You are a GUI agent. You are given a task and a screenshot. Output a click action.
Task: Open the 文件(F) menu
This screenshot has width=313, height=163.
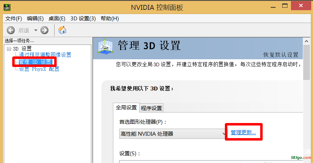point(14,19)
